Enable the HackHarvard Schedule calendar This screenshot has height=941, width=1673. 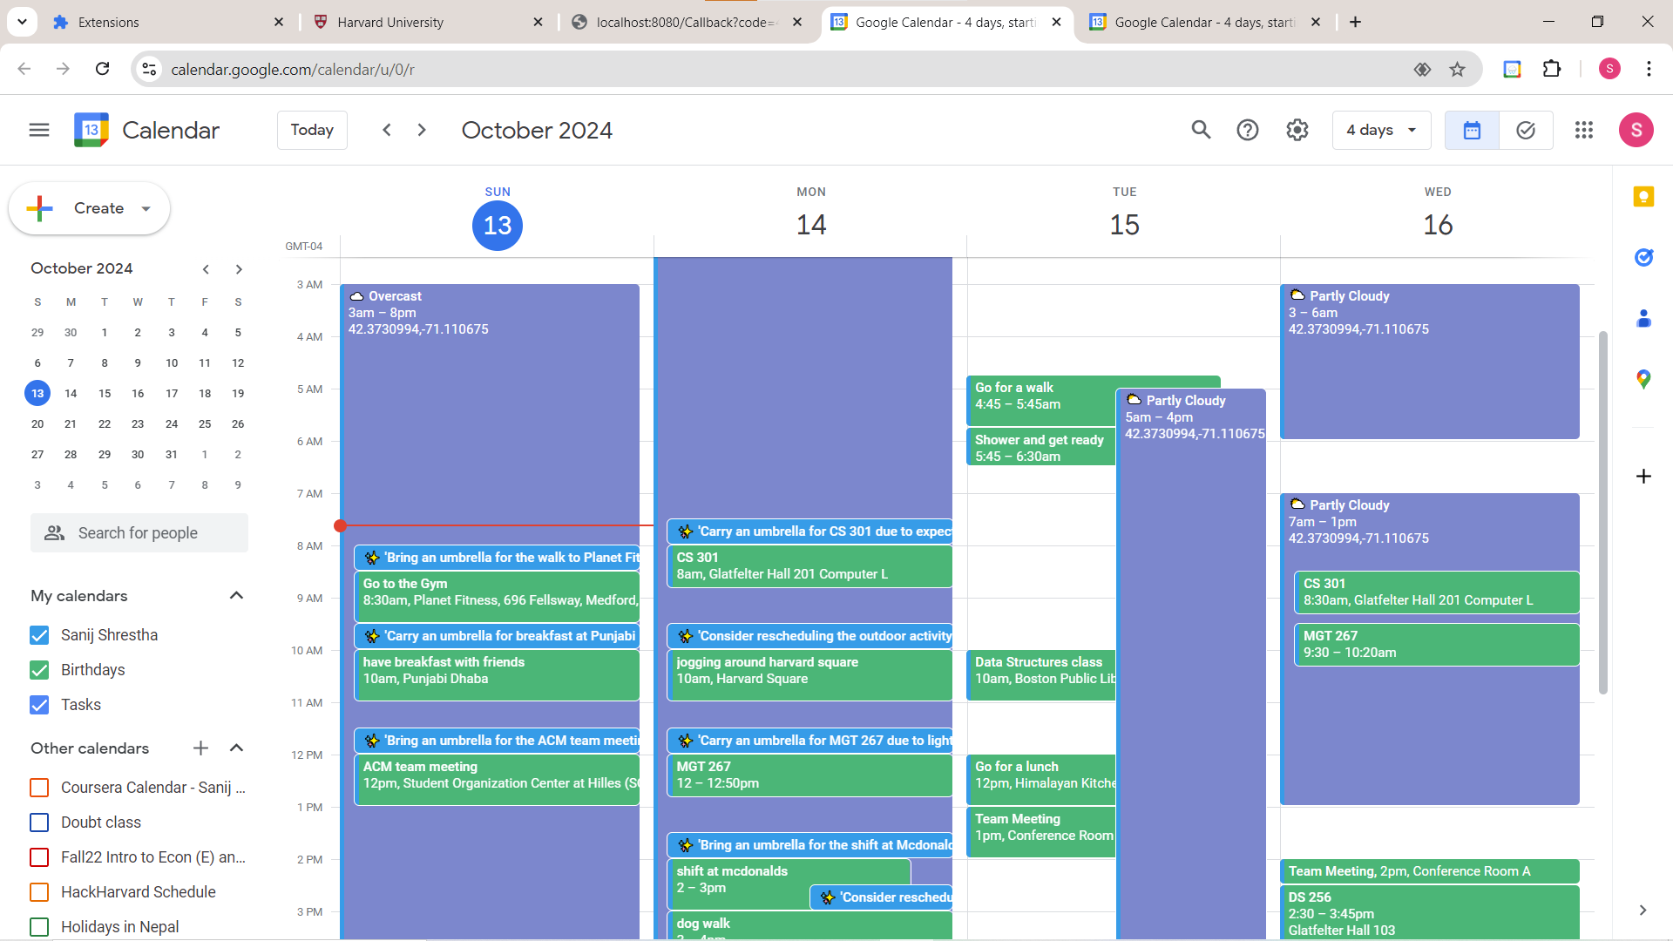pos(39,892)
